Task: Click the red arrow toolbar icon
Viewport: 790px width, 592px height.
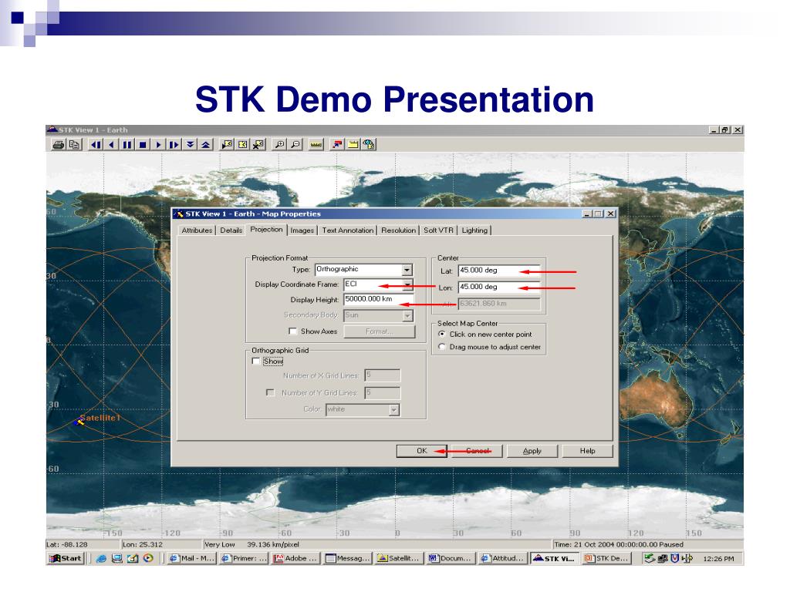Action: click(337, 145)
